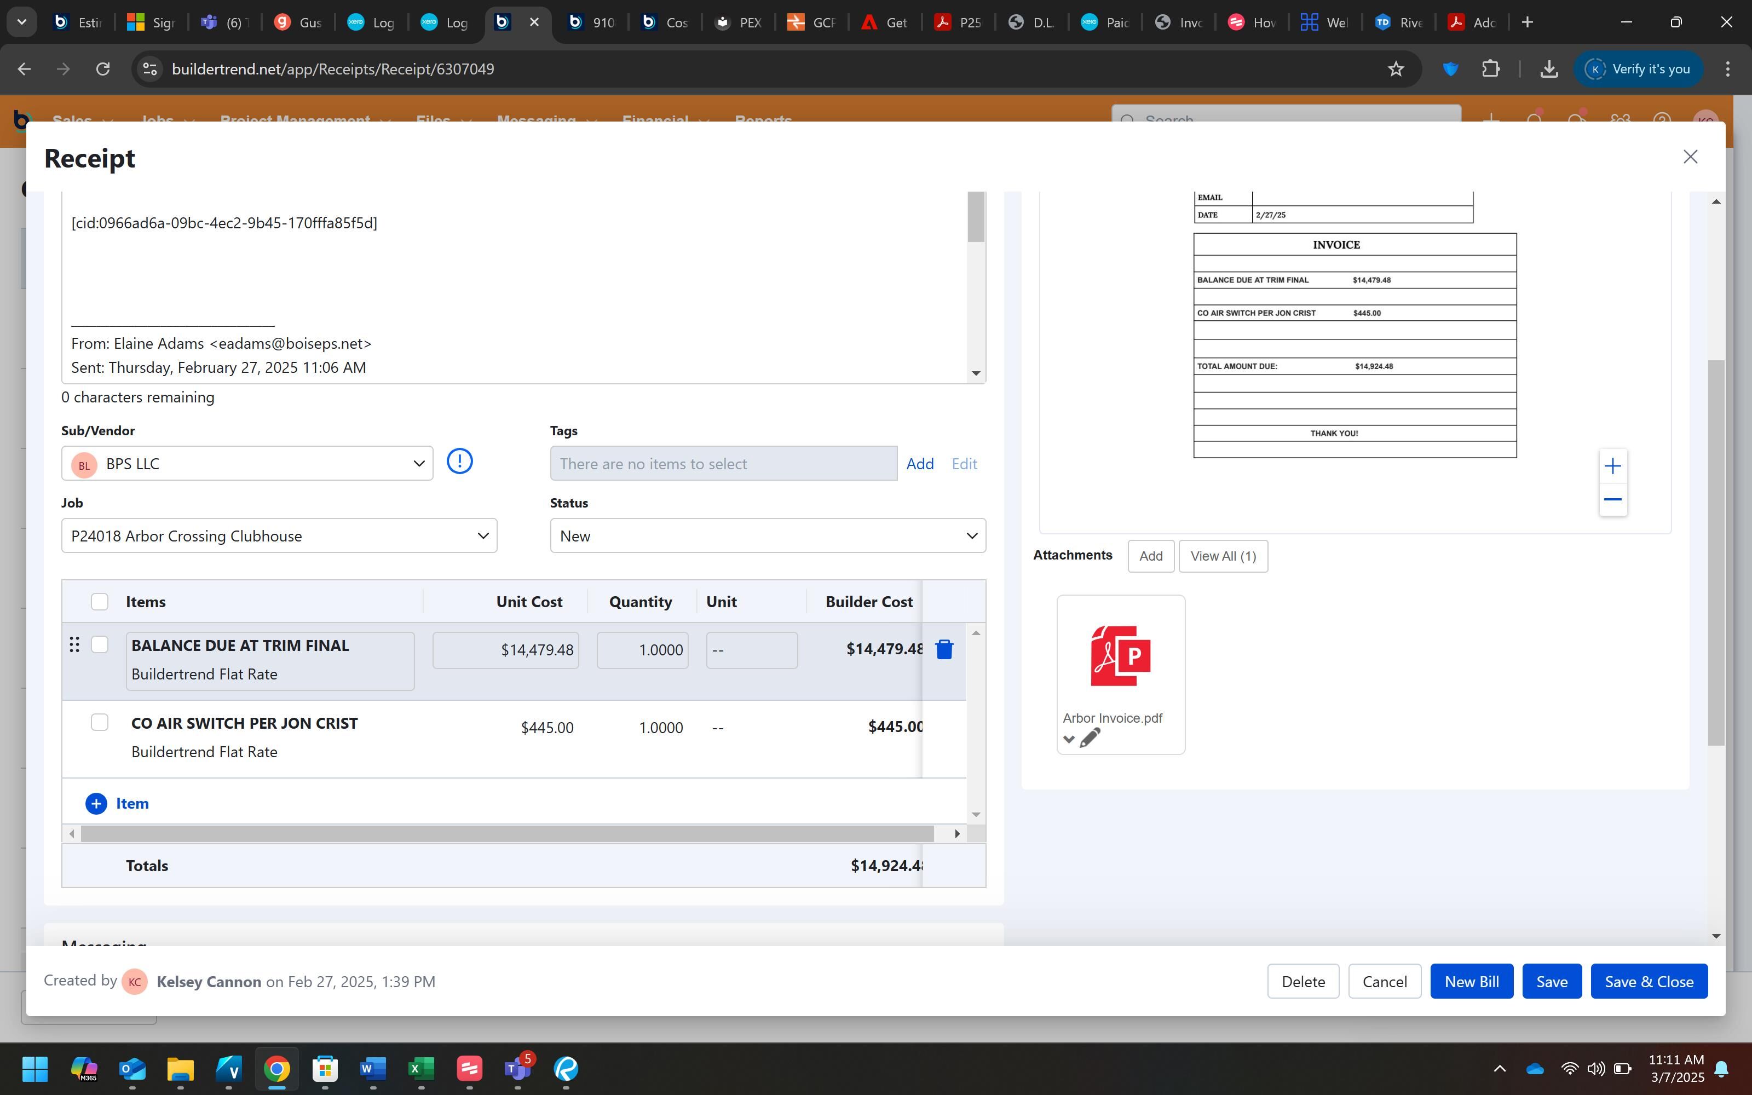Screen dimensions: 1752x1095
Task: Click the New Bill button
Action: pos(1471,981)
